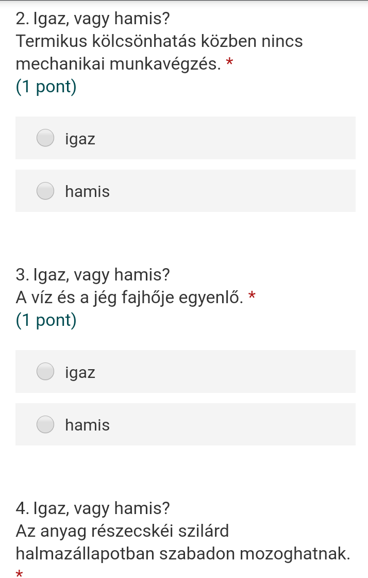Image resolution: width=368 pixels, height=578 pixels.
Task: Choose "hamis" radio button for question 3
Action: [x=45, y=424]
